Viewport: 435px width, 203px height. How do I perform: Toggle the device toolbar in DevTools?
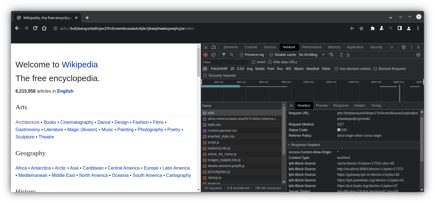(213, 47)
